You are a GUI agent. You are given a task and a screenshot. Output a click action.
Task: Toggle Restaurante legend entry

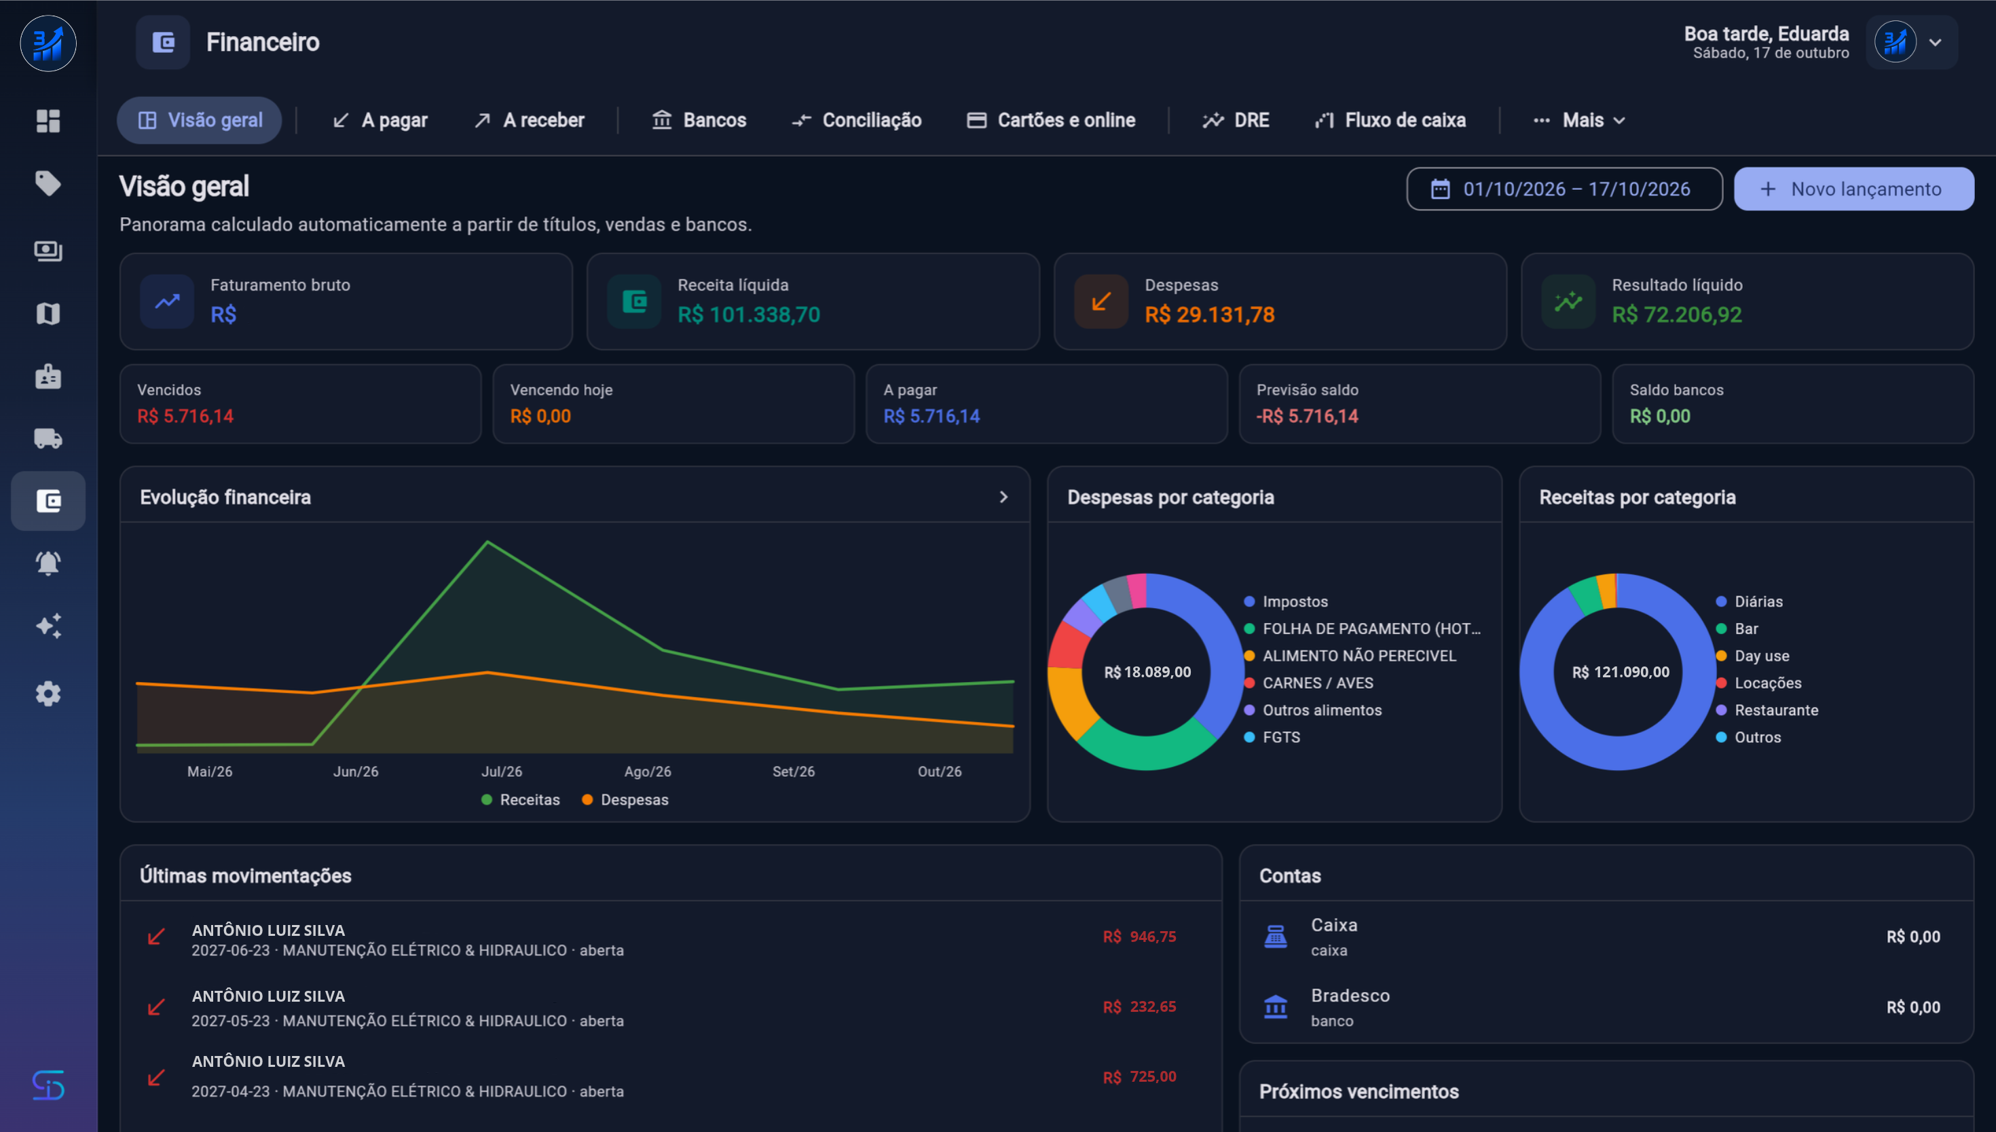pos(1767,709)
